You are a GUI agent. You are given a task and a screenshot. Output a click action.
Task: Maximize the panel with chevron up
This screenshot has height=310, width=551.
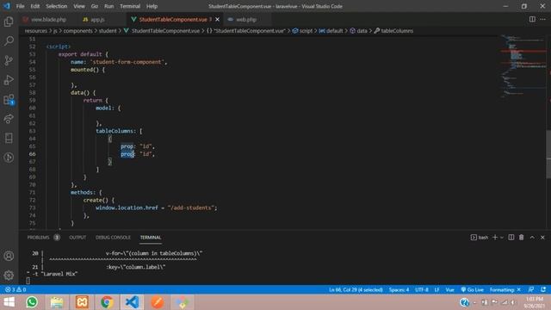pos(532,238)
